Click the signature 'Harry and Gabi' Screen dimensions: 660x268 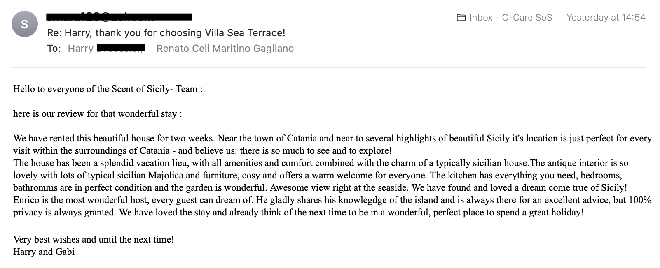44,252
